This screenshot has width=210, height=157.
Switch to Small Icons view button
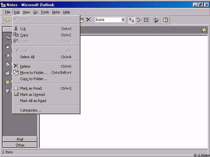(x=139, y=20)
